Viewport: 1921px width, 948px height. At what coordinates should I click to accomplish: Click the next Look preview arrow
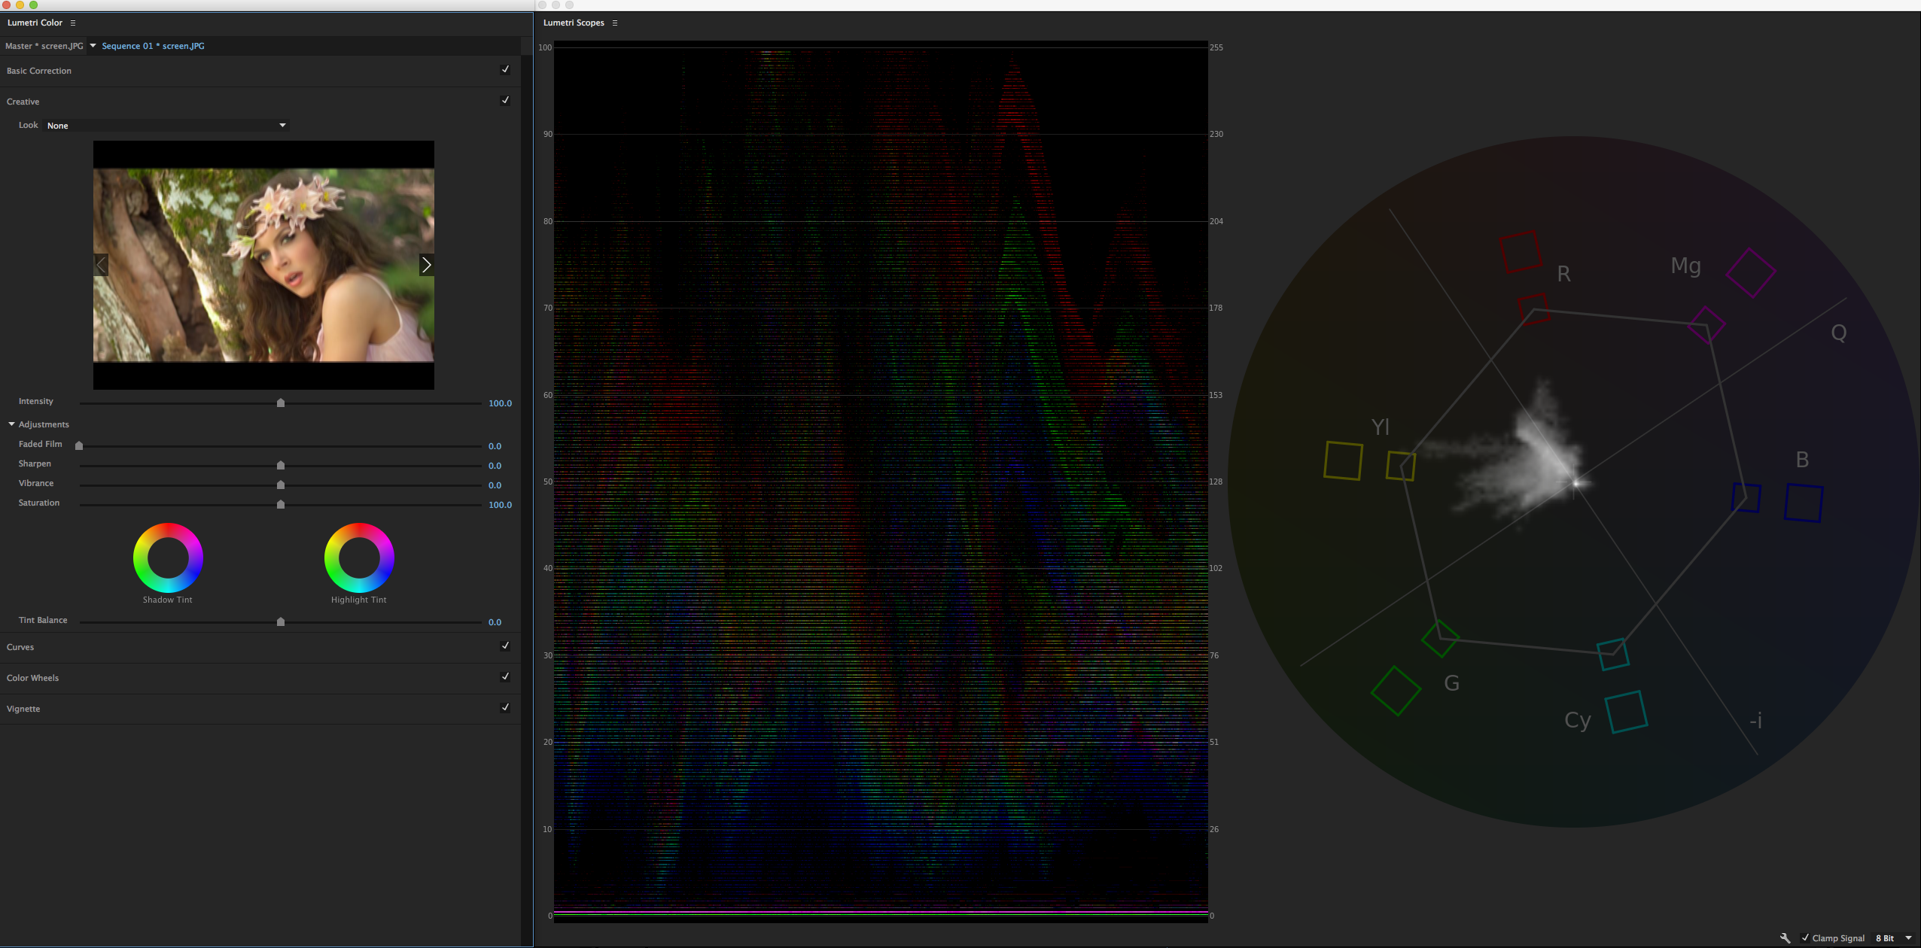[x=426, y=265]
